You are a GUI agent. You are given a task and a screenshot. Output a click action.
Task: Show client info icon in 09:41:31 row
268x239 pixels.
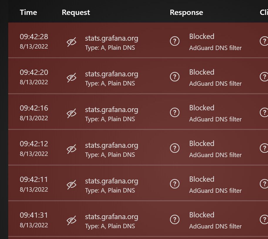pyautogui.click(x=264, y=219)
